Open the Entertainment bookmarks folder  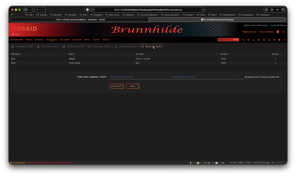click(x=227, y=15)
